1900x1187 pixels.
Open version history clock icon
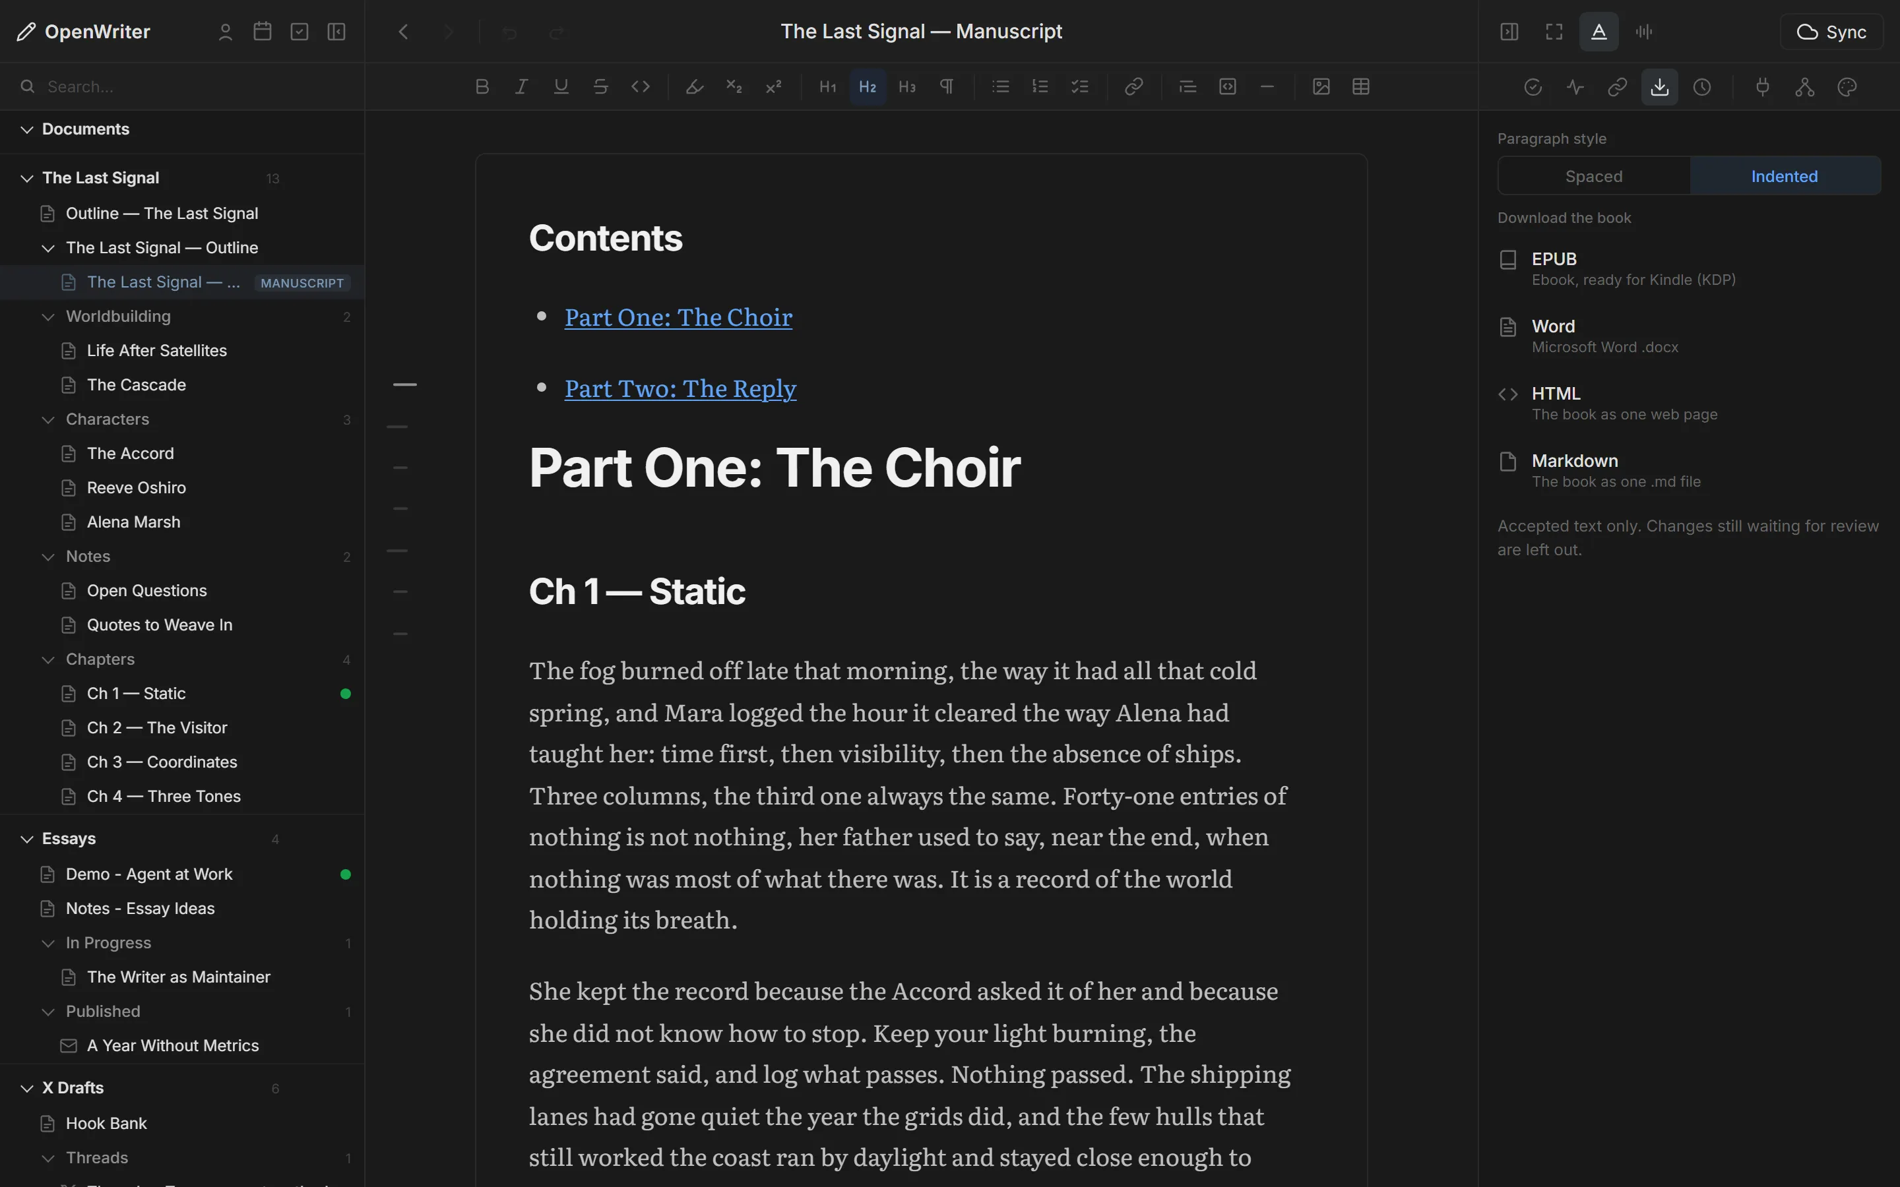(1702, 87)
